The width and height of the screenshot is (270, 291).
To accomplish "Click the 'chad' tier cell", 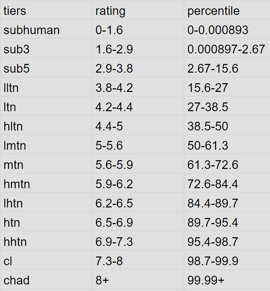I will tap(46, 280).
